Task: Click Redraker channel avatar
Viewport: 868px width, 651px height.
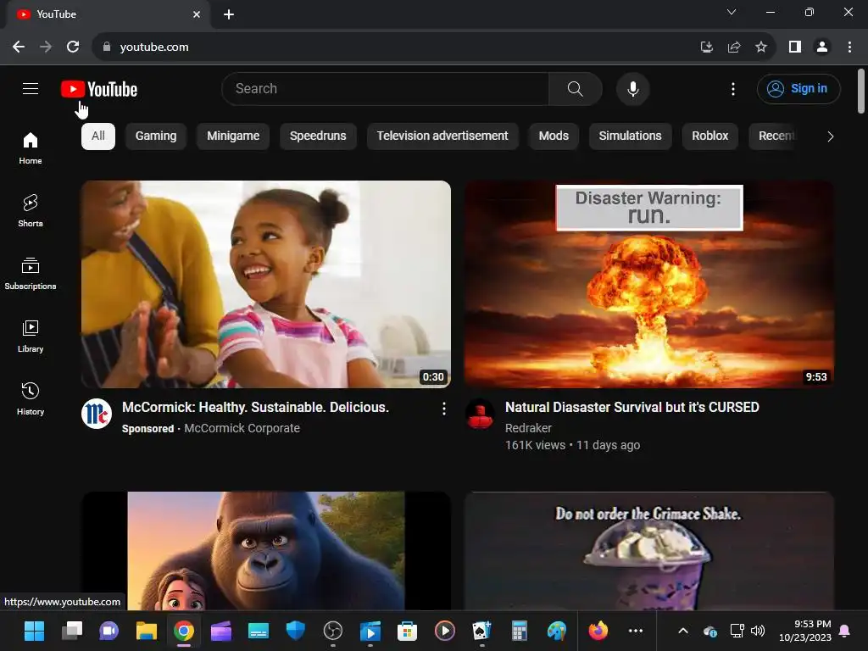Action: tap(480, 414)
